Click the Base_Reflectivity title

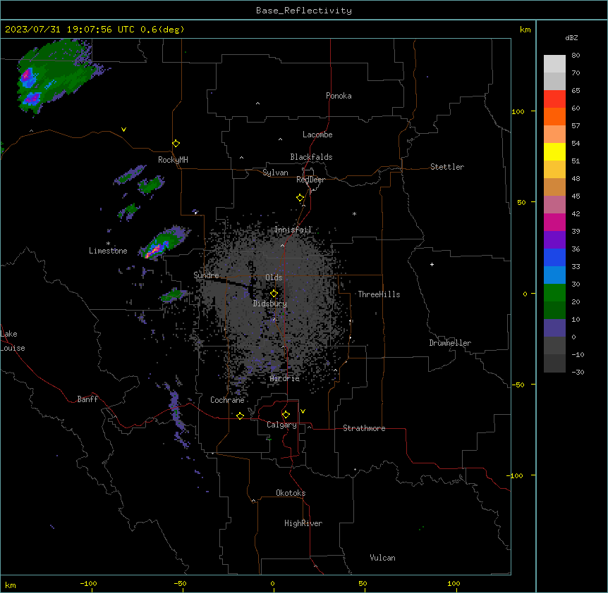click(304, 11)
